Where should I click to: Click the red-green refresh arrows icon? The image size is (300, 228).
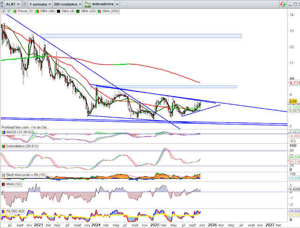coord(282,4)
